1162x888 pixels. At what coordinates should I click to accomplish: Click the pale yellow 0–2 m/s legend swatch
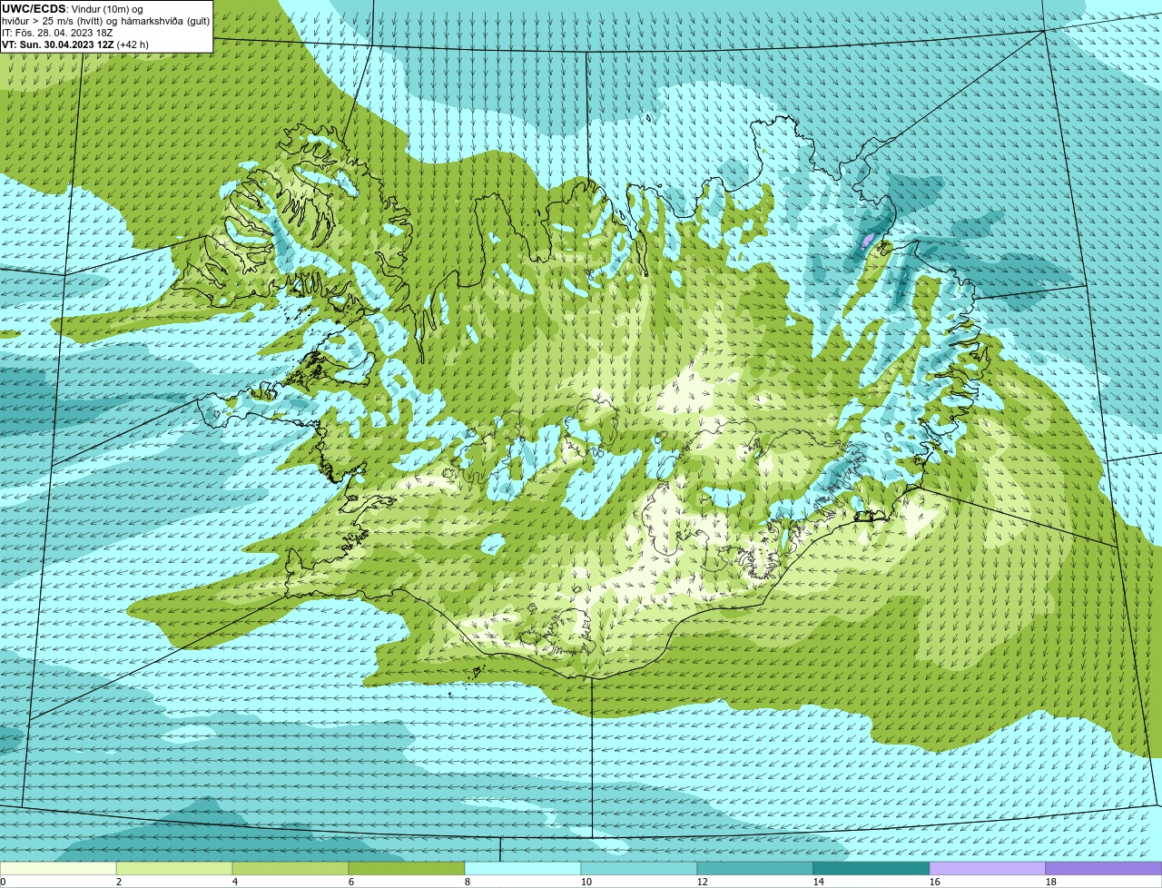point(58,868)
